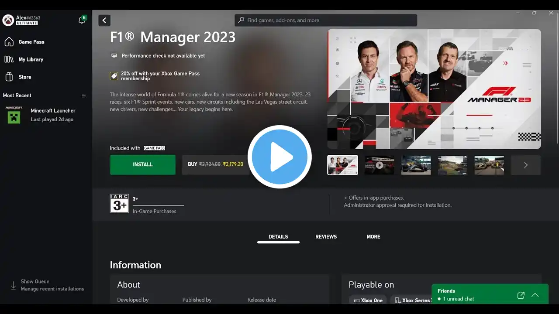Click the 'Published by' label

click(x=197, y=300)
